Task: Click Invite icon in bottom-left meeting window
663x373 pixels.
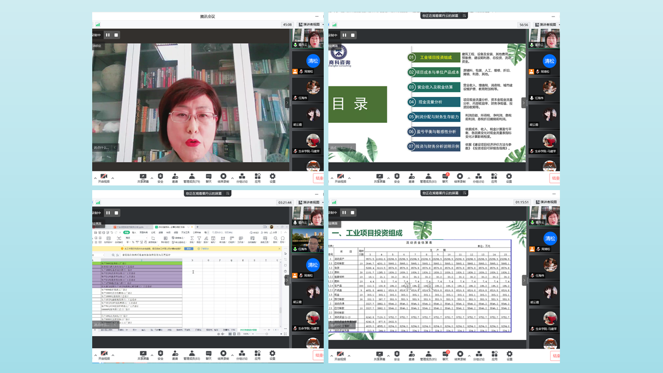Action: [x=175, y=354]
